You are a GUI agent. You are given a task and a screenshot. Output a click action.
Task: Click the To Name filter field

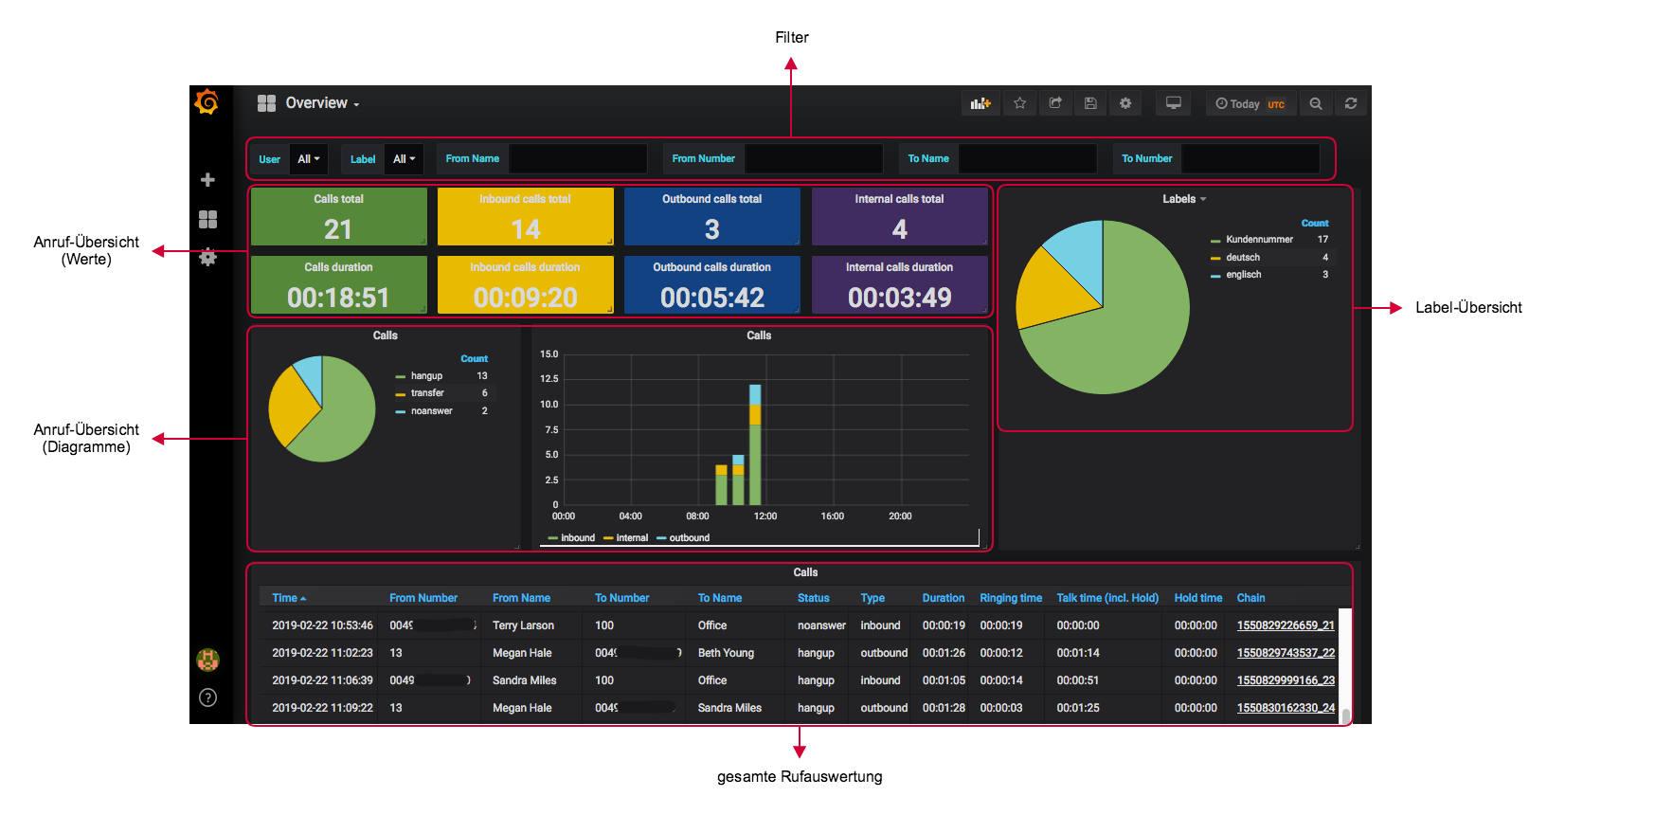pyautogui.click(x=1028, y=158)
